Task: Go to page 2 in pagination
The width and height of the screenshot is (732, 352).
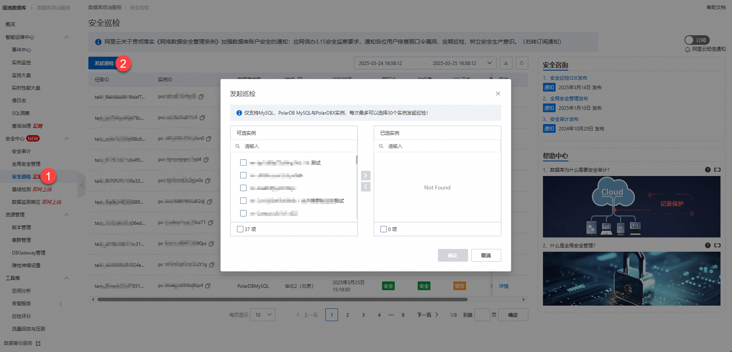Action: pos(348,315)
